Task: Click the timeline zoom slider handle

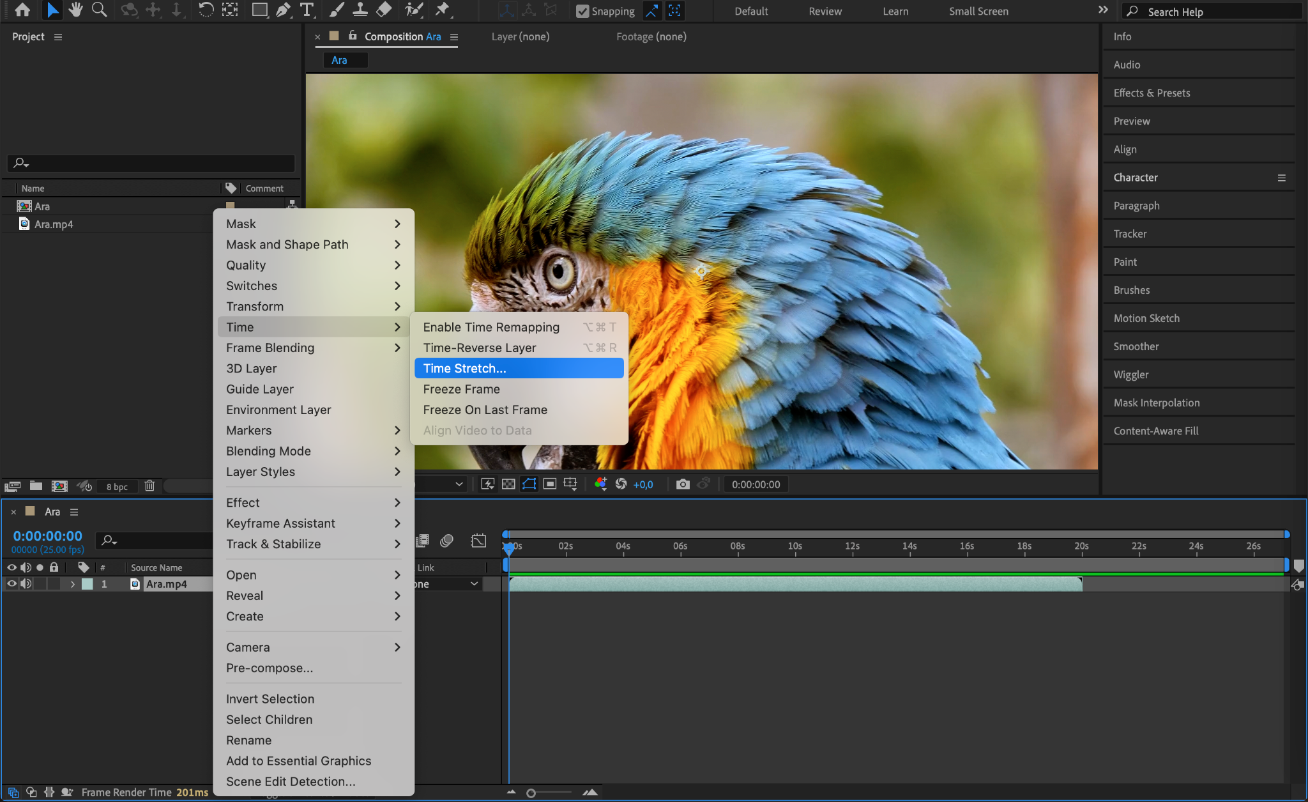Action: tap(531, 793)
